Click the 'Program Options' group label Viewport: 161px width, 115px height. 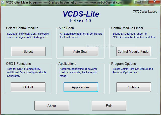(x=124, y=64)
